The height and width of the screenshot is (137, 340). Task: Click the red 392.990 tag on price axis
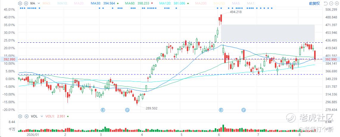331,59
